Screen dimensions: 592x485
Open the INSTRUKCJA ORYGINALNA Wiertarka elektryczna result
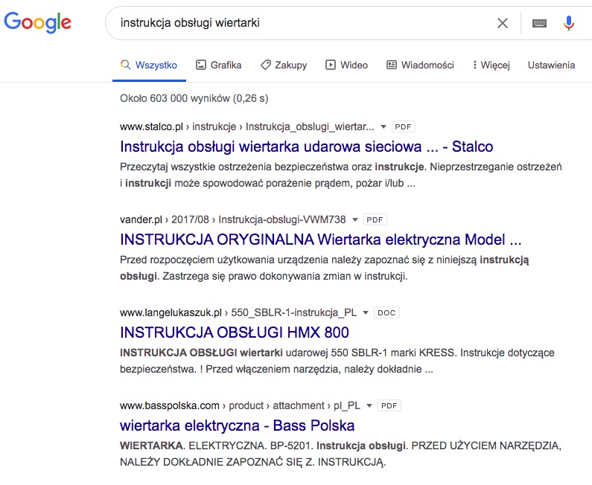(320, 240)
